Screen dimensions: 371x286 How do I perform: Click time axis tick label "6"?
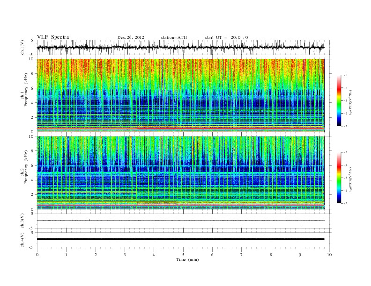(212, 255)
